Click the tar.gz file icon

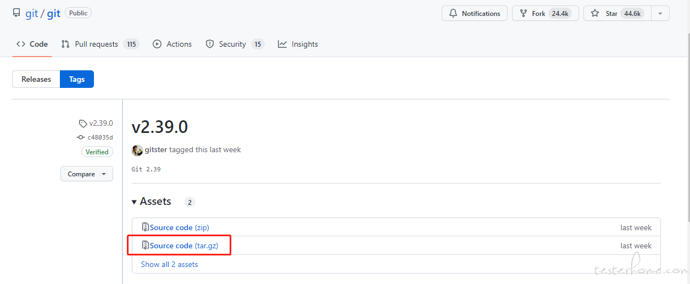coord(146,245)
